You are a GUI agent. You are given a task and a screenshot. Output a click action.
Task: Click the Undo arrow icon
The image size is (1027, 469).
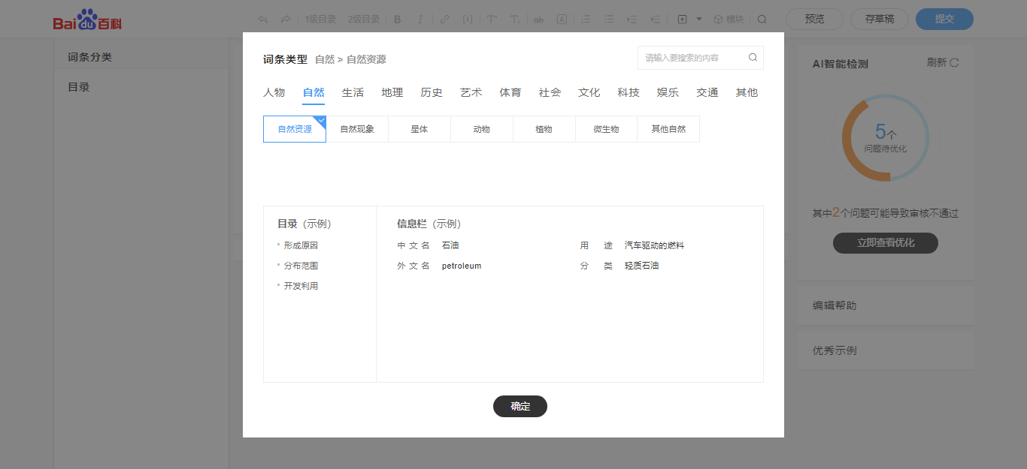(262, 19)
